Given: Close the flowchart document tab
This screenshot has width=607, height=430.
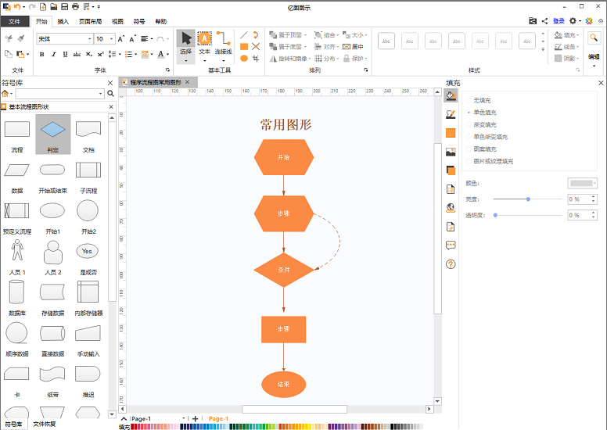Looking at the screenshot, I should tap(188, 82).
